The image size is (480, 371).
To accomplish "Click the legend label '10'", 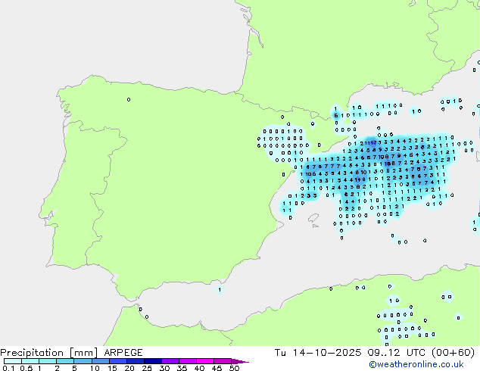I will coord(95,368).
